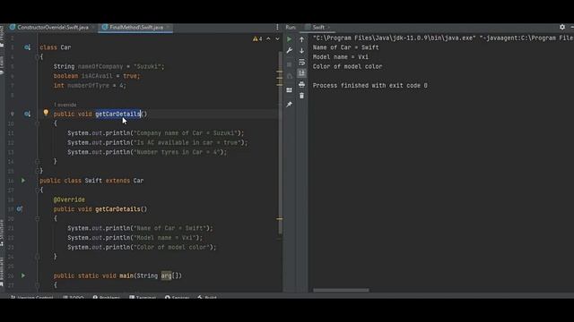Click the isACAvail boolean declaration
This screenshot has height=322, width=574.
(x=97, y=76)
